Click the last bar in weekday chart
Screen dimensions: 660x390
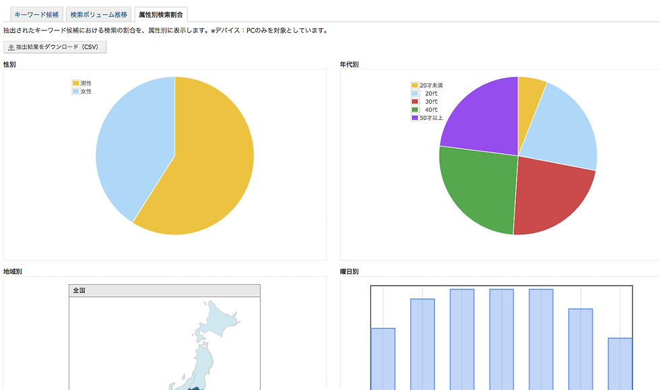(620, 364)
